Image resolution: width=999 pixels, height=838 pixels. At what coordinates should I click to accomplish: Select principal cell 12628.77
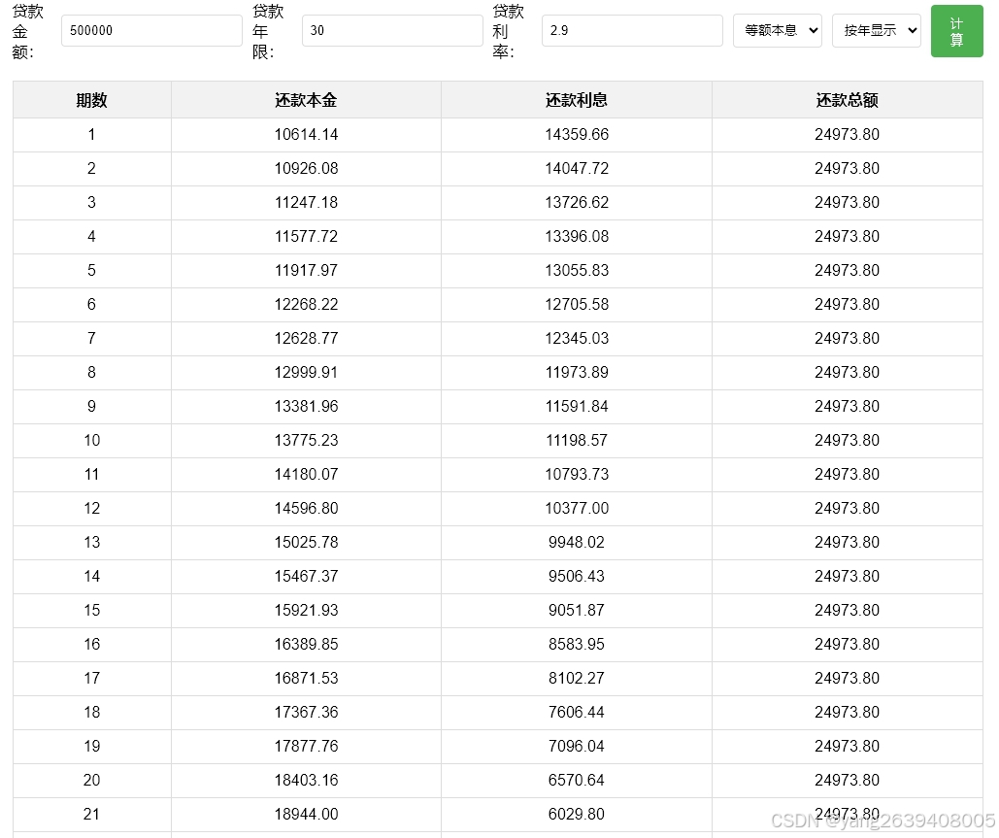pyautogui.click(x=306, y=338)
